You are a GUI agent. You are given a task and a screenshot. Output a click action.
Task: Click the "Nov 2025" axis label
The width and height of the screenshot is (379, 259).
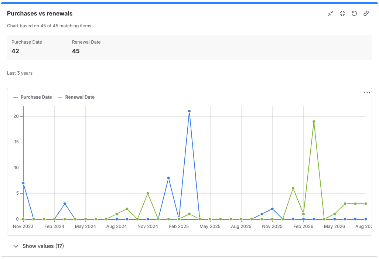pos(272,226)
